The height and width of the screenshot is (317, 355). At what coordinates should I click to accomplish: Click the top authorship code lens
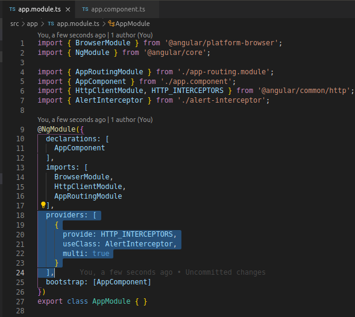[x=95, y=35]
